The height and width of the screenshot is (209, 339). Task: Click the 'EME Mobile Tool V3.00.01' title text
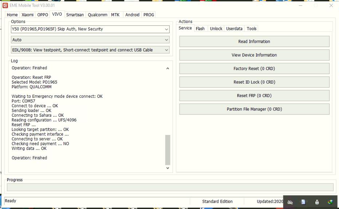point(32,5)
